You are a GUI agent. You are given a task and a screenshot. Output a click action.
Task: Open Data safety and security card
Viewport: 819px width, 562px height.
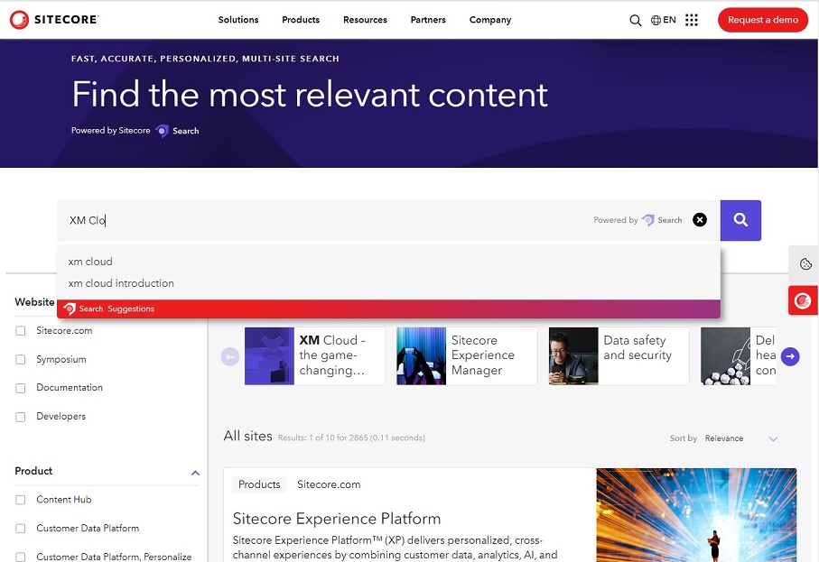click(619, 356)
